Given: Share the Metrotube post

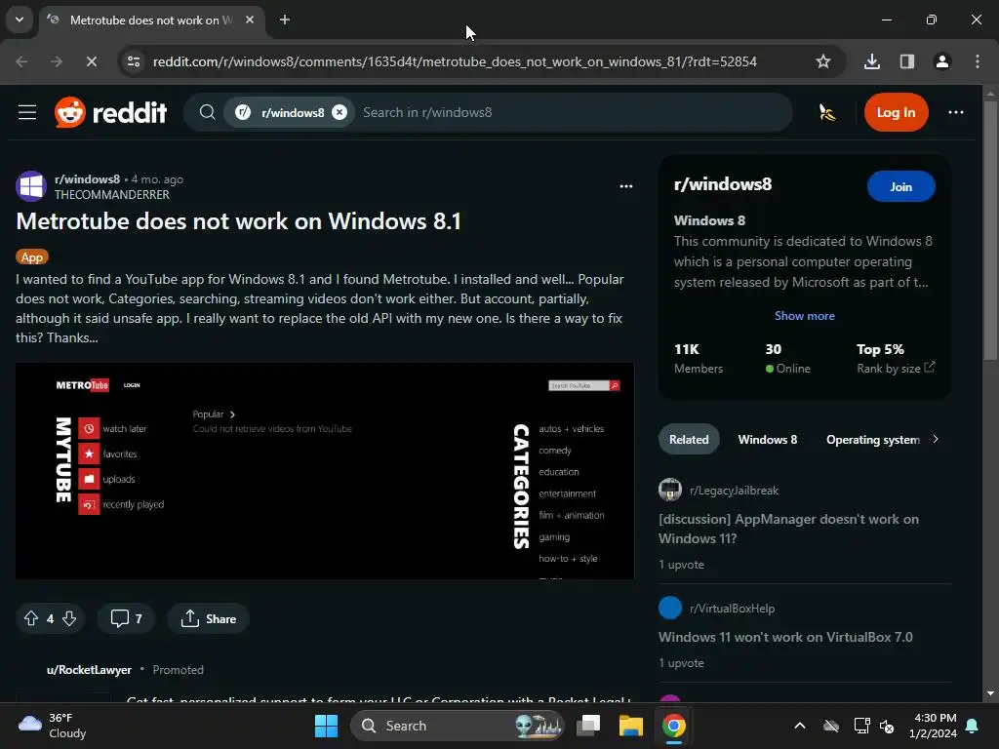Looking at the screenshot, I should pos(208,618).
